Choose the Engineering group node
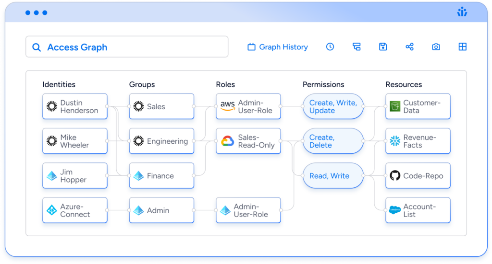This screenshot has width=492, height=264. point(161,141)
